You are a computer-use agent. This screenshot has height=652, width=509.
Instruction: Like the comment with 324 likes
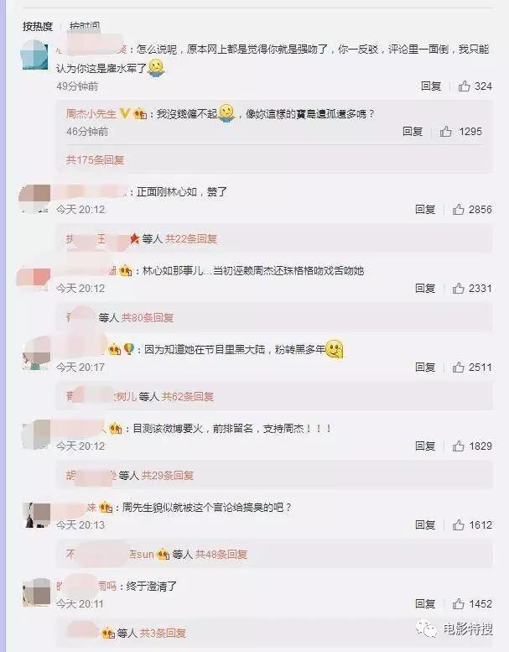pyautogui.click(x=464, y=86)
